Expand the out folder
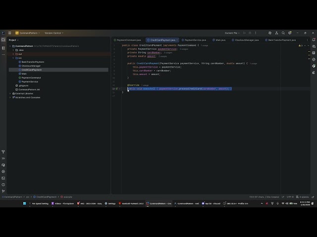The height and width of the screenshot is (237, 317). click(13, 54)
